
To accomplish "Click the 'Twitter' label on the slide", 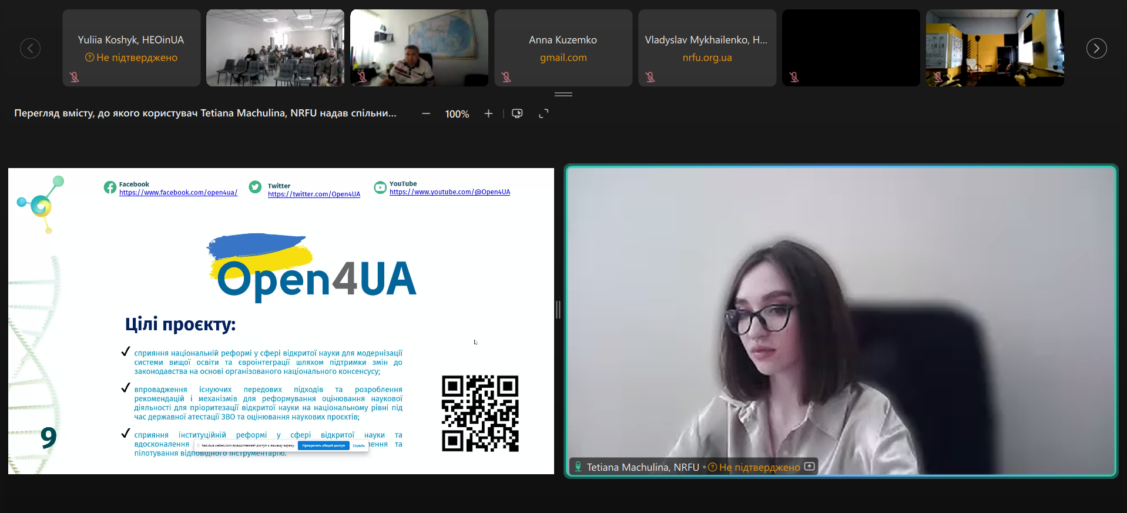I will 279,186.
